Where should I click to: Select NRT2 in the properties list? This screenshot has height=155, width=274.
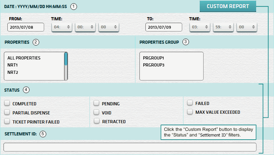[x=13, y=72]
